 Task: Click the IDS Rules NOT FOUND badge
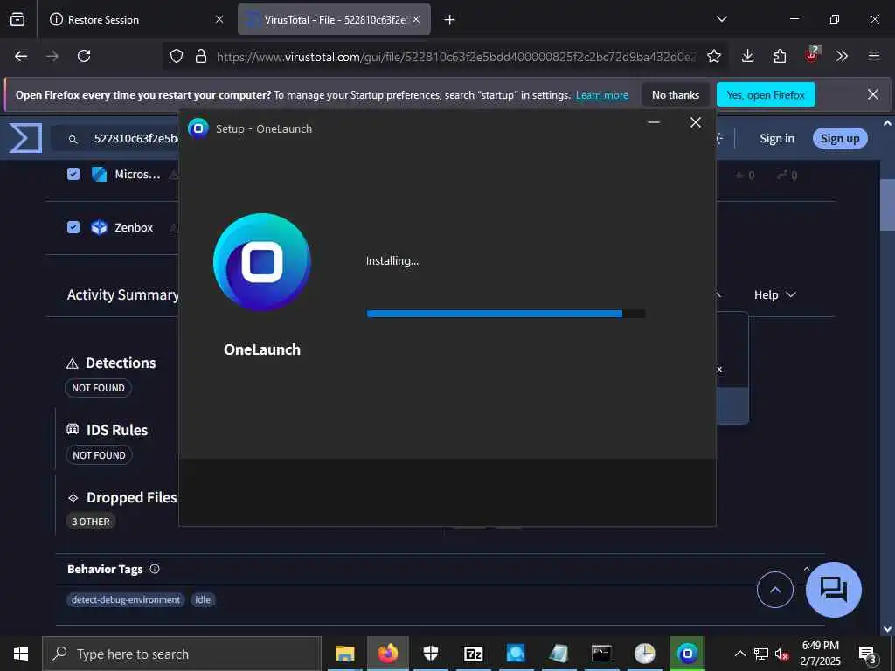coord(99,455)
